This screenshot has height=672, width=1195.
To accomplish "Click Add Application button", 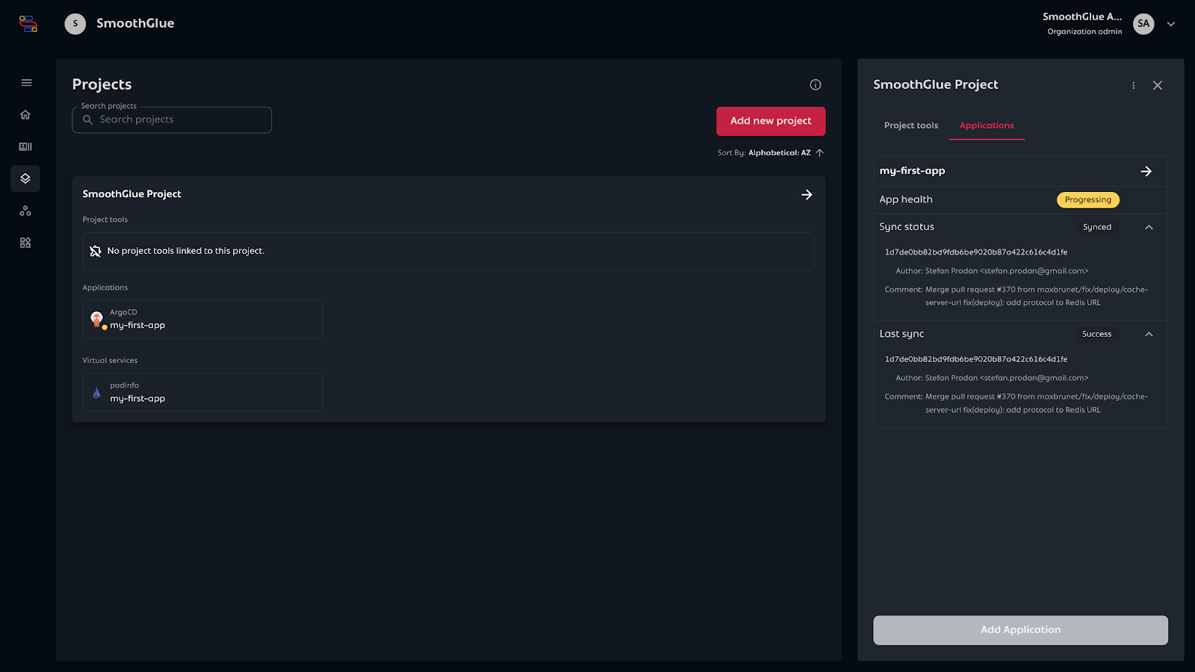I will tap(1020, 630).
